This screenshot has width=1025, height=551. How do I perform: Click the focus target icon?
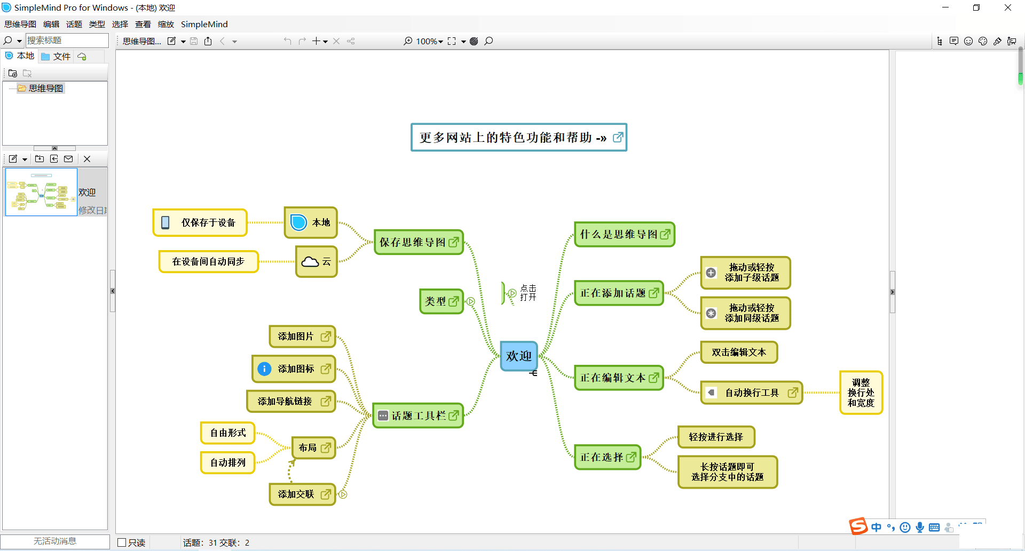474,41
